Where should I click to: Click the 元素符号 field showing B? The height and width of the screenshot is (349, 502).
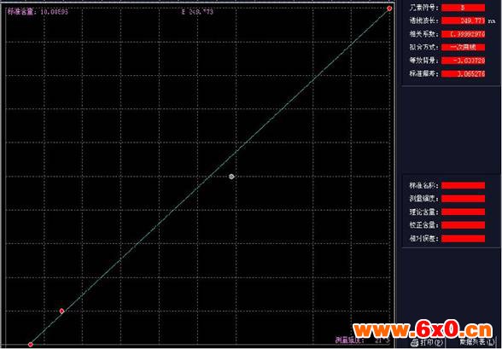point(463,8)
